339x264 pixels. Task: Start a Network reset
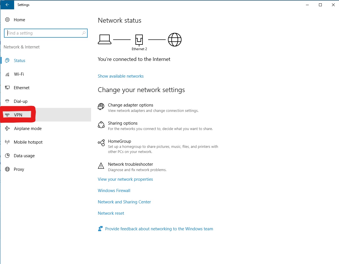[111, 213]
